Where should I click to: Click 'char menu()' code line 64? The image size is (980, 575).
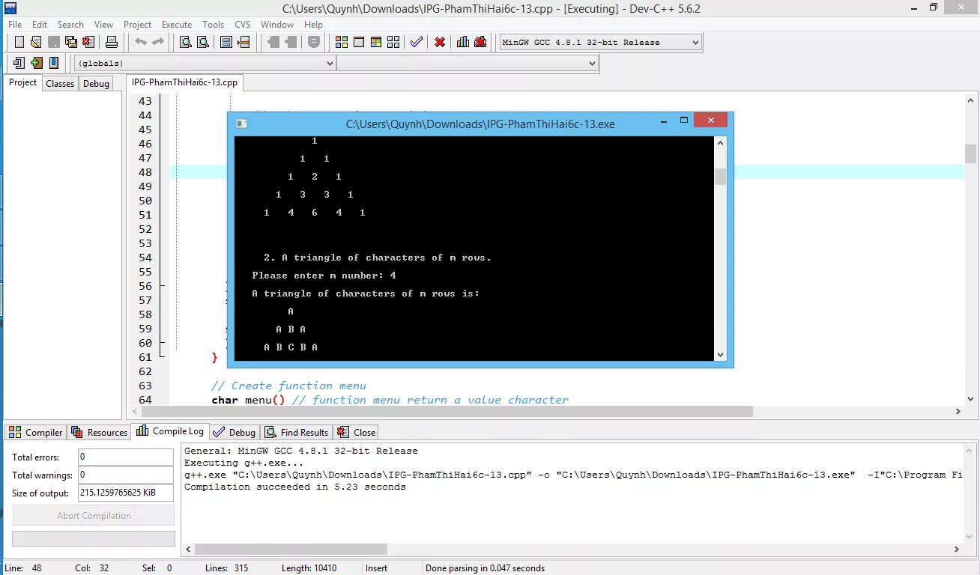(x=390, y=400)
